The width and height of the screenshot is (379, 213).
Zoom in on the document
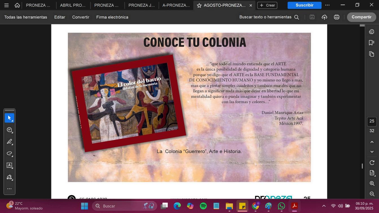pos(372,183)
